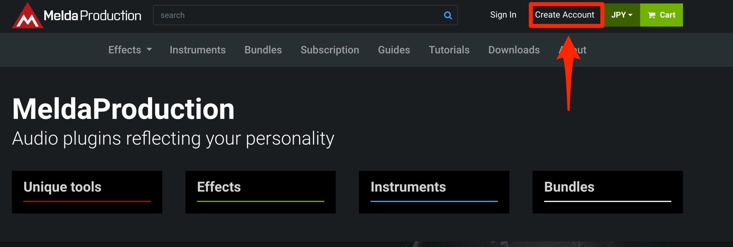Click the Cart button
Viewport: 733px width, 247px height.
pyautogui.click(x=661, y=15)
